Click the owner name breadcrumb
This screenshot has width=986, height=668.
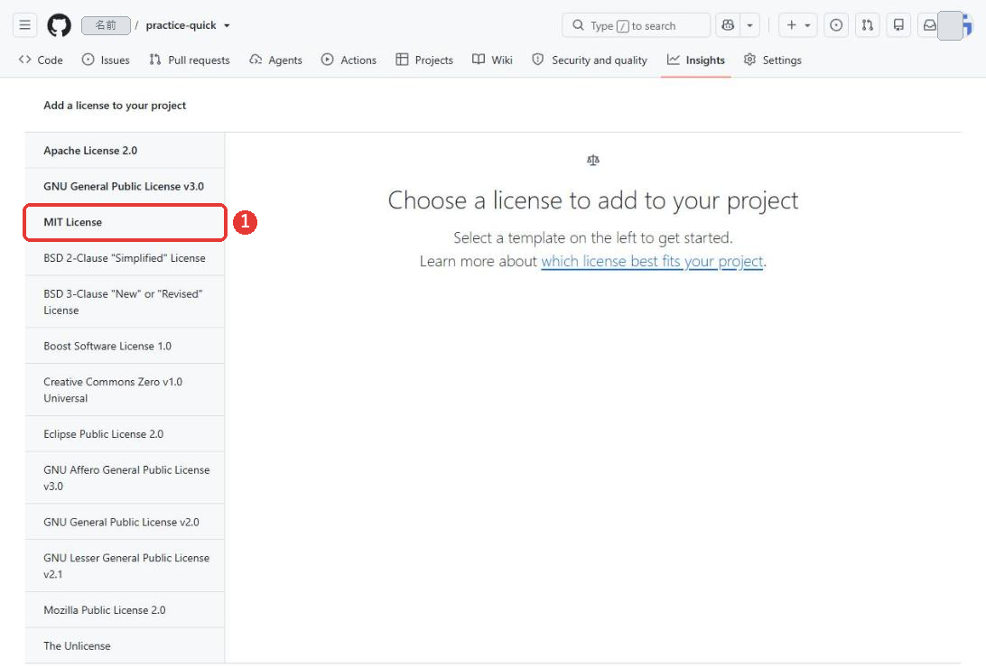pyautogui.click(x=106, y=25)
